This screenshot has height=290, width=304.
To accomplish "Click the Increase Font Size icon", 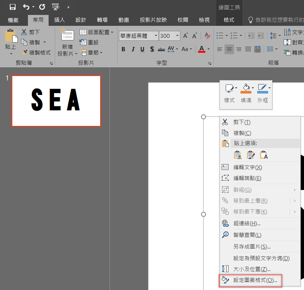I will [x=185, y=36].
